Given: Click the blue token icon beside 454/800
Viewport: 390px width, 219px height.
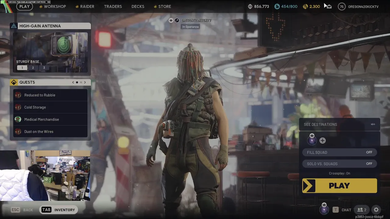Looking at the screenshot, I should 277,6.
